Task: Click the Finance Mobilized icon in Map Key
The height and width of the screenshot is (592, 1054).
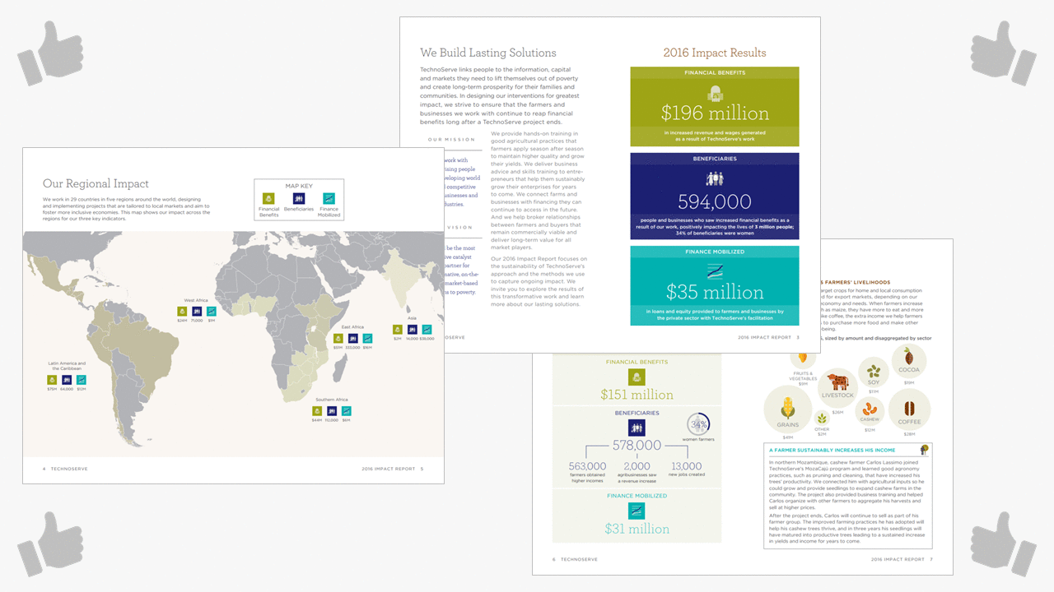Action: click(x=329, y=198)
